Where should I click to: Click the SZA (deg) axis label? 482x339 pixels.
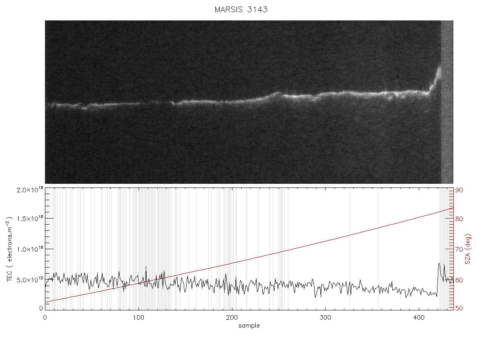click(468, 249)
